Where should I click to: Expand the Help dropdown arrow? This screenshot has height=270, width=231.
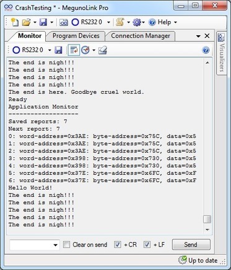[x=175, y=22]
